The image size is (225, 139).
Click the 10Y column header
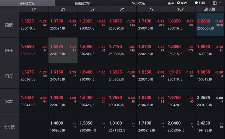[x=181, y=9]
